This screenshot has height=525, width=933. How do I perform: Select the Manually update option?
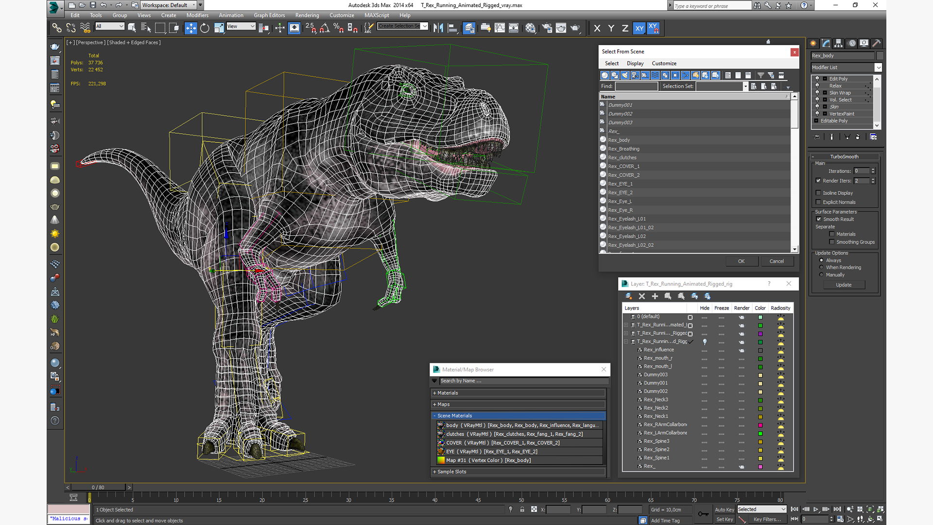click(822, 275)
